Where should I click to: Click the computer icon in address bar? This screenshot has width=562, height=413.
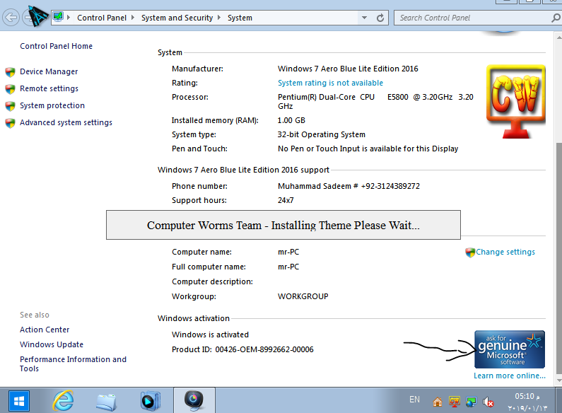[x=58, y=17]
